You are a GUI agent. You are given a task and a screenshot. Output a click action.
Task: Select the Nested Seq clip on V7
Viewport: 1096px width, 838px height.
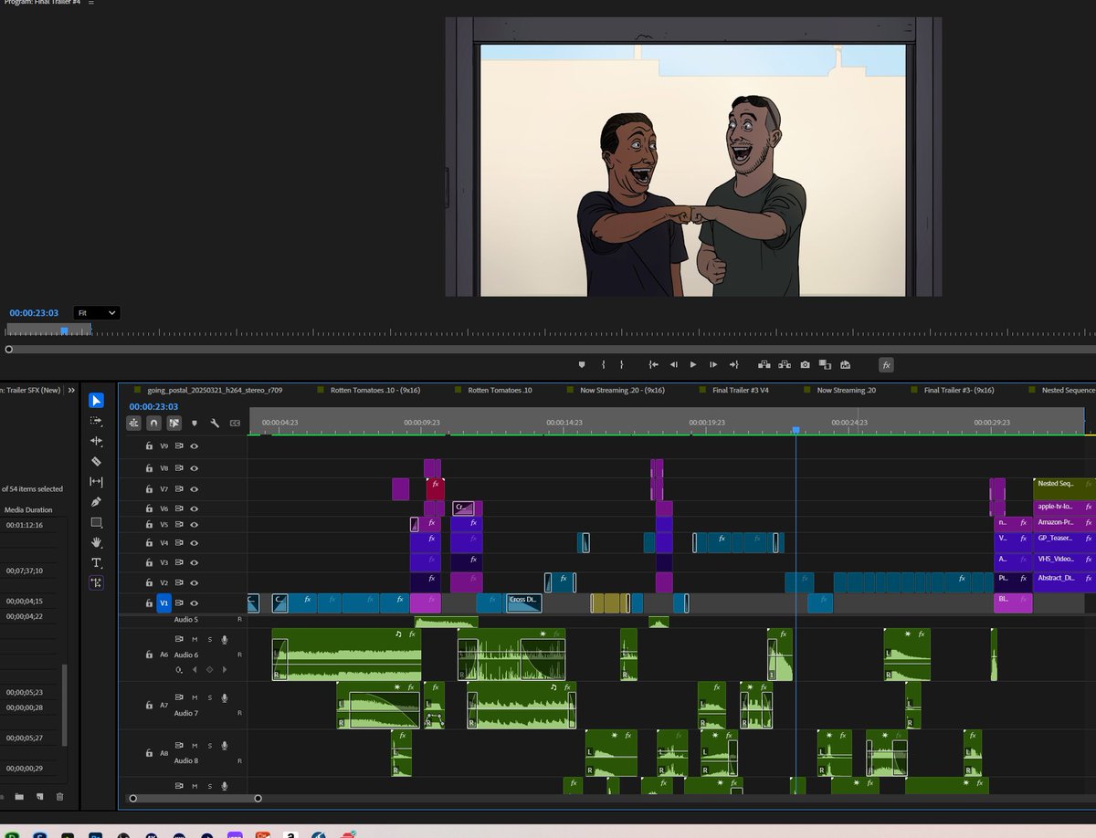[x=1064, y=488]
